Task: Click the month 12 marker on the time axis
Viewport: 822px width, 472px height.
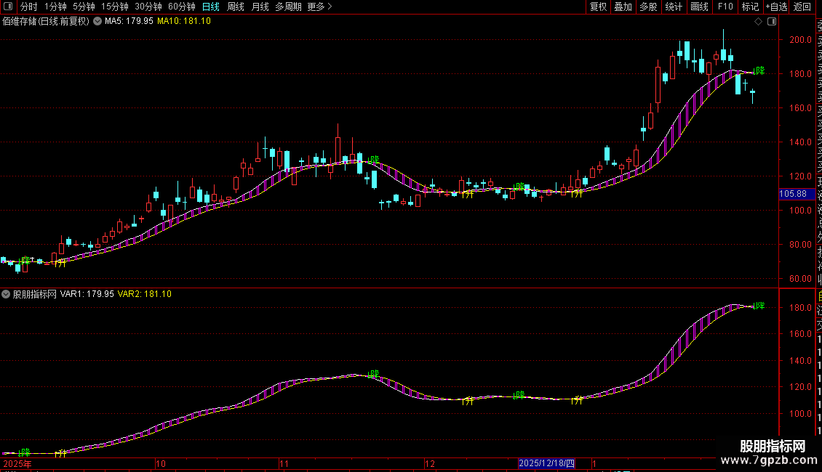Action: [x=430, y=463]
